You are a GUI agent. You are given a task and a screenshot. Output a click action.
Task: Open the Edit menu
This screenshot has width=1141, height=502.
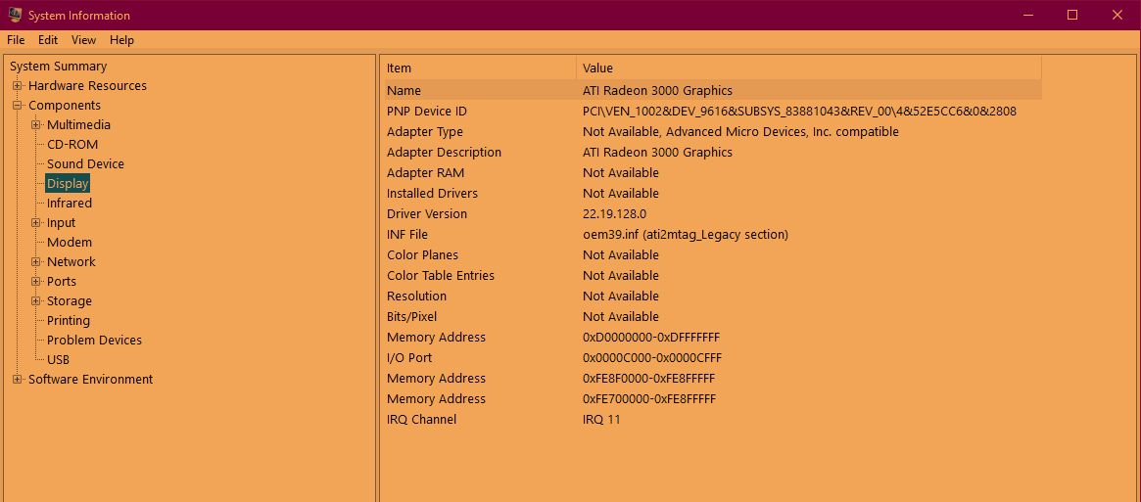[48, 40]
